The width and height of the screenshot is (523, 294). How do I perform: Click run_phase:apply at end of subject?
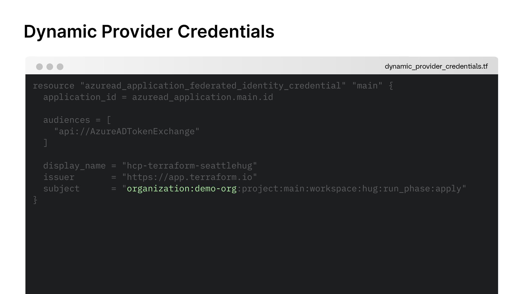tap(422, 188)
